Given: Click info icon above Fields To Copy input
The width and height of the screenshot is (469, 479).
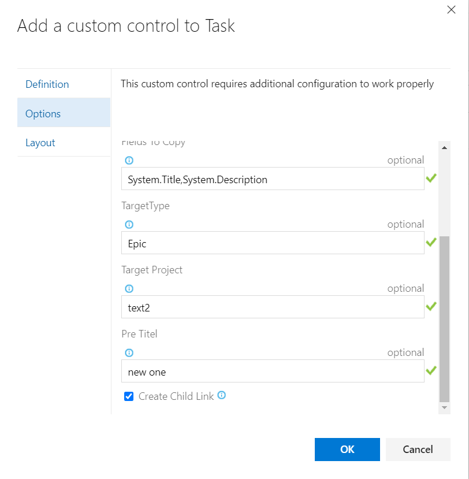Looking at the screenshot, I should coord(129,161).
